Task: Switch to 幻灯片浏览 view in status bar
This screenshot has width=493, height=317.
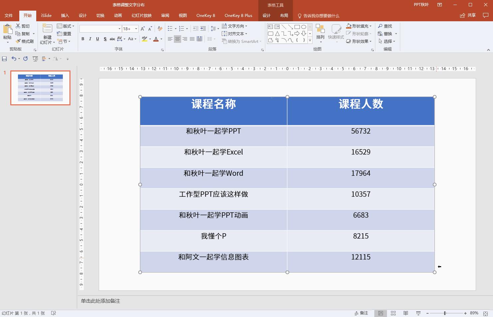Action: point(393,313)
